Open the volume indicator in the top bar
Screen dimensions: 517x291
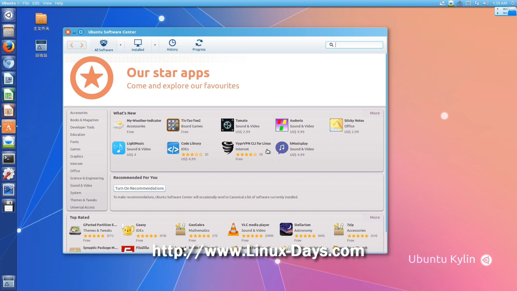(x=485, y=3)
